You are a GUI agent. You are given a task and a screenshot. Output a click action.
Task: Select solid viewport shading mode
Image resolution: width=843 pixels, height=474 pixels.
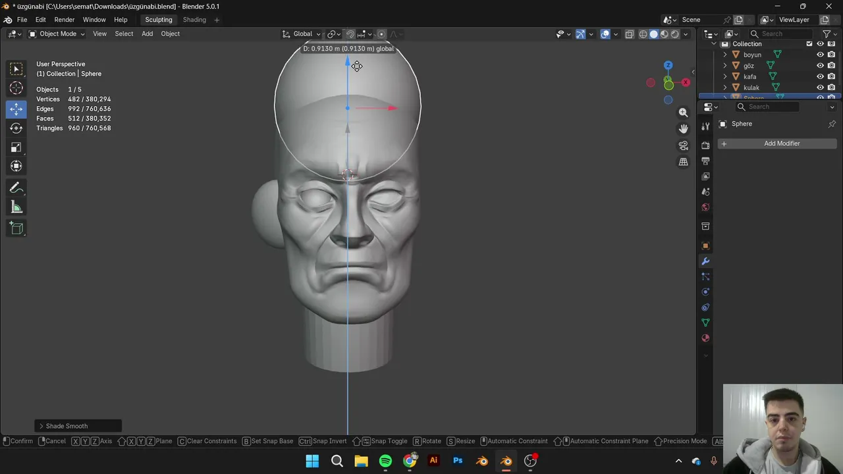pos(653,34)
